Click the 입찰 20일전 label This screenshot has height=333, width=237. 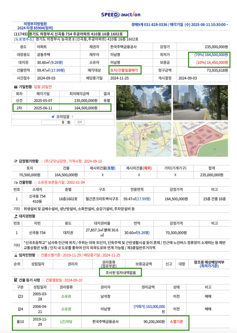coord(43,87)
